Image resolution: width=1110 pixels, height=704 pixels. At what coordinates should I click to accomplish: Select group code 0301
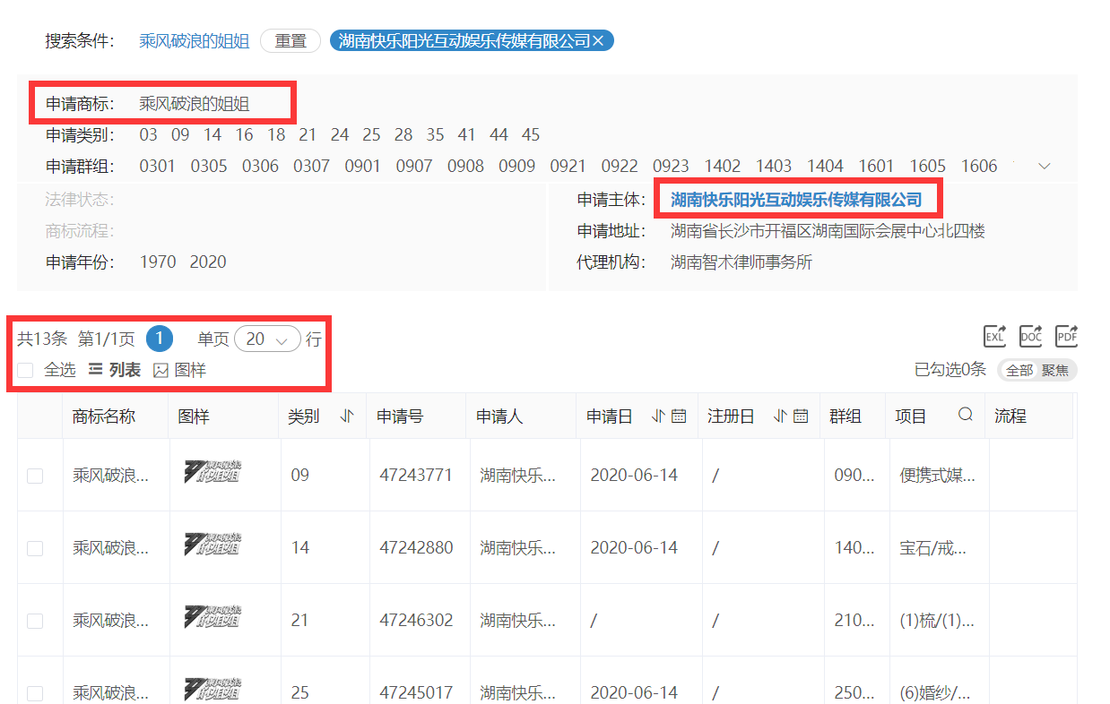pos(158,166)
